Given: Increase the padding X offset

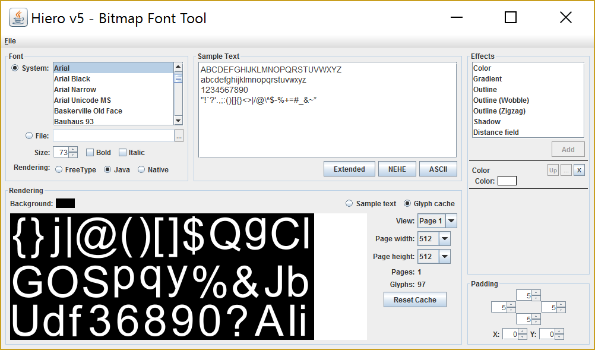Looking at the screenshot, I should 523,332.
